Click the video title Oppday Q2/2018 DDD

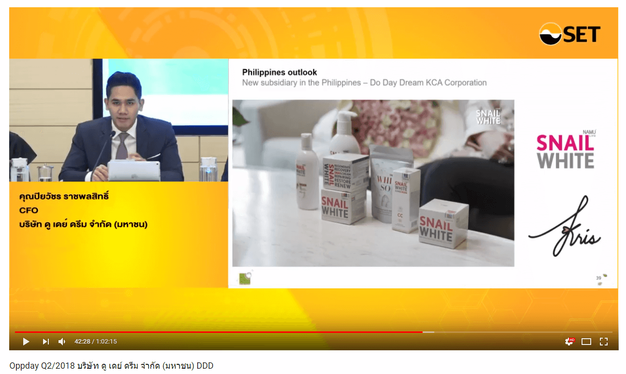point(111,366)
